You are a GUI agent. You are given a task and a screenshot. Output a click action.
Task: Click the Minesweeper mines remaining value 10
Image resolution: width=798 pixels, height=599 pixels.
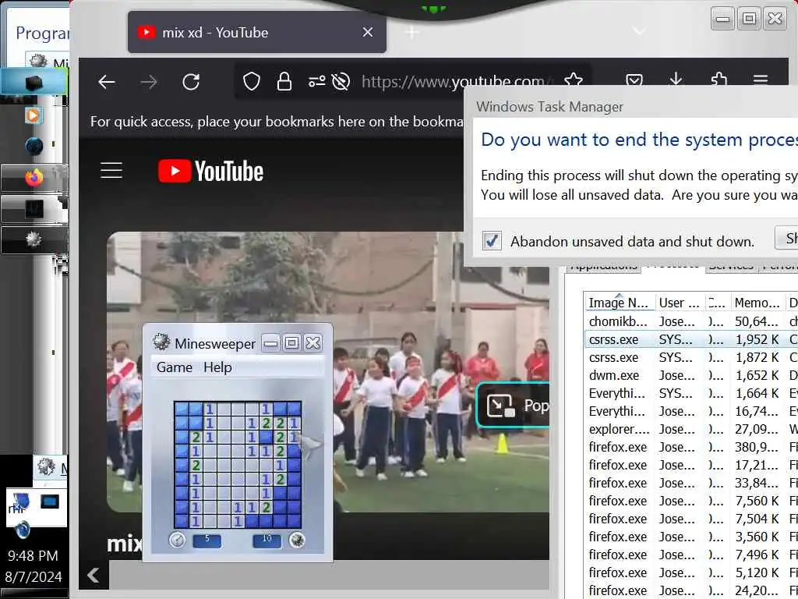[267, 540]
